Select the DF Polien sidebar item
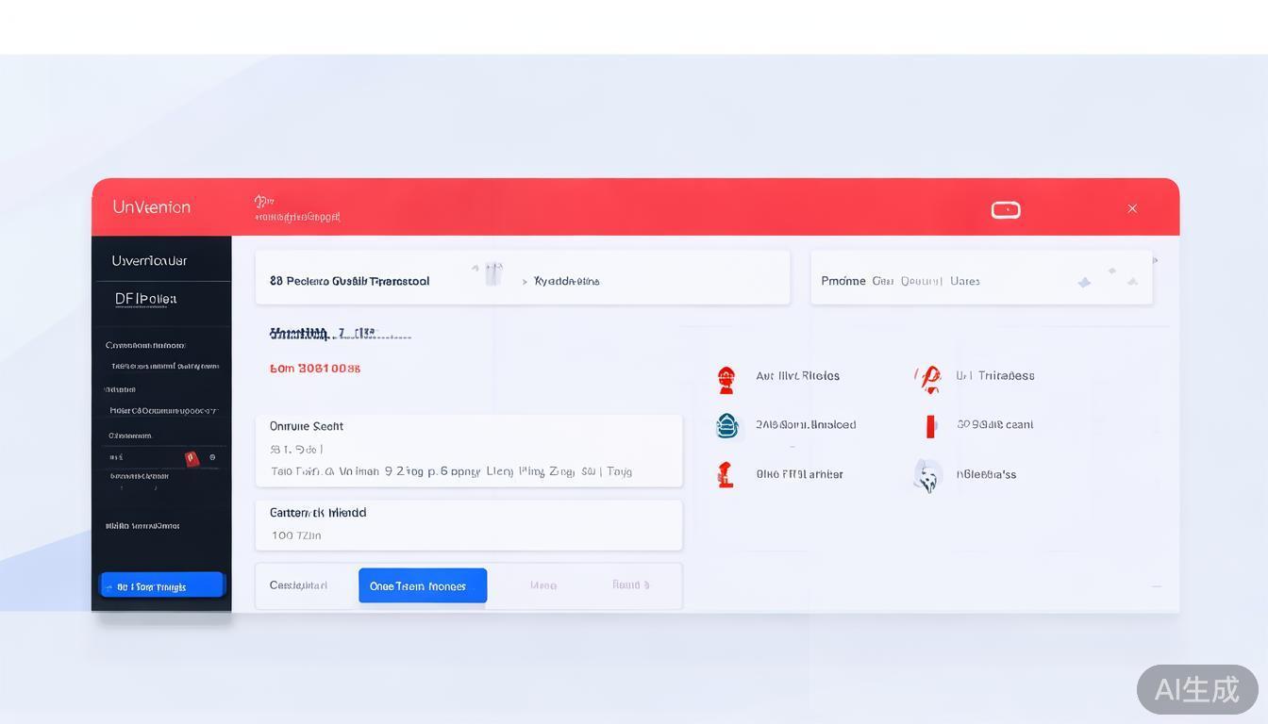The width and height of the screenshot is (1268, 724). coord(146,299)
